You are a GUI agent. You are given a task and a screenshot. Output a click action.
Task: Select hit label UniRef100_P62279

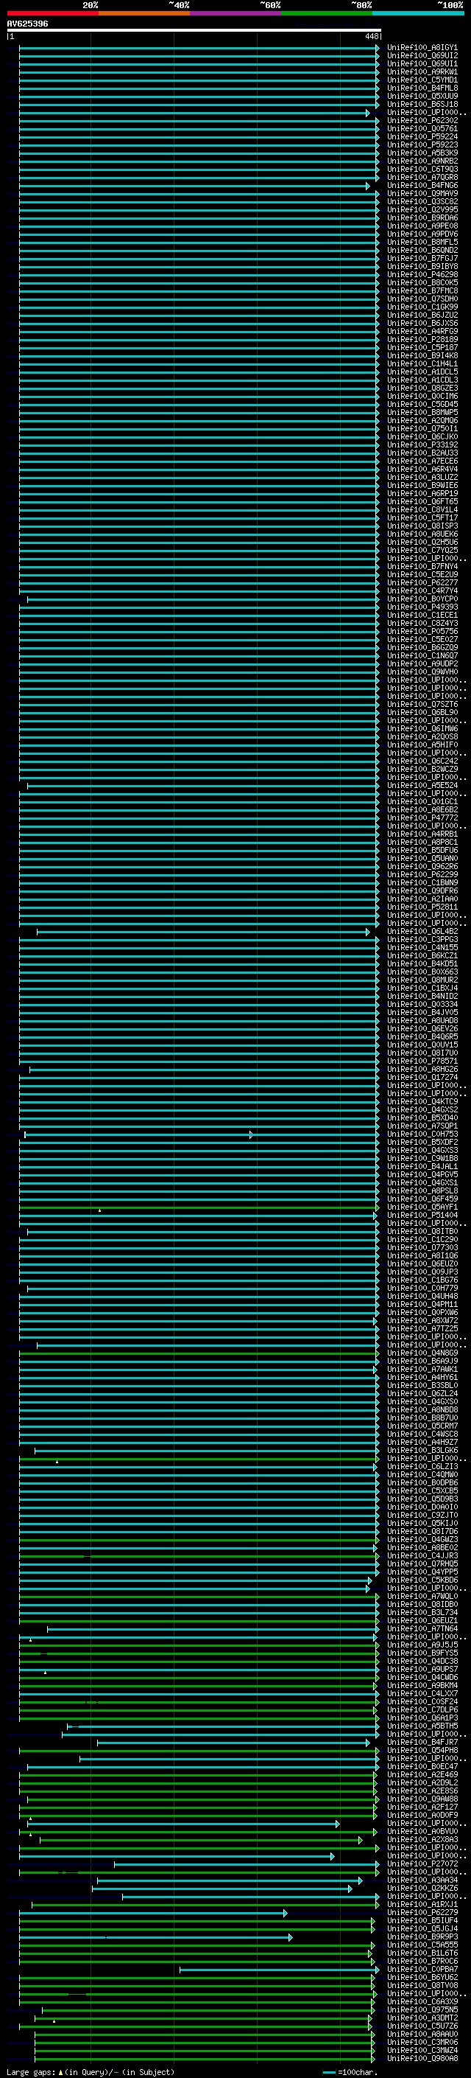[x=422, y=1913]
